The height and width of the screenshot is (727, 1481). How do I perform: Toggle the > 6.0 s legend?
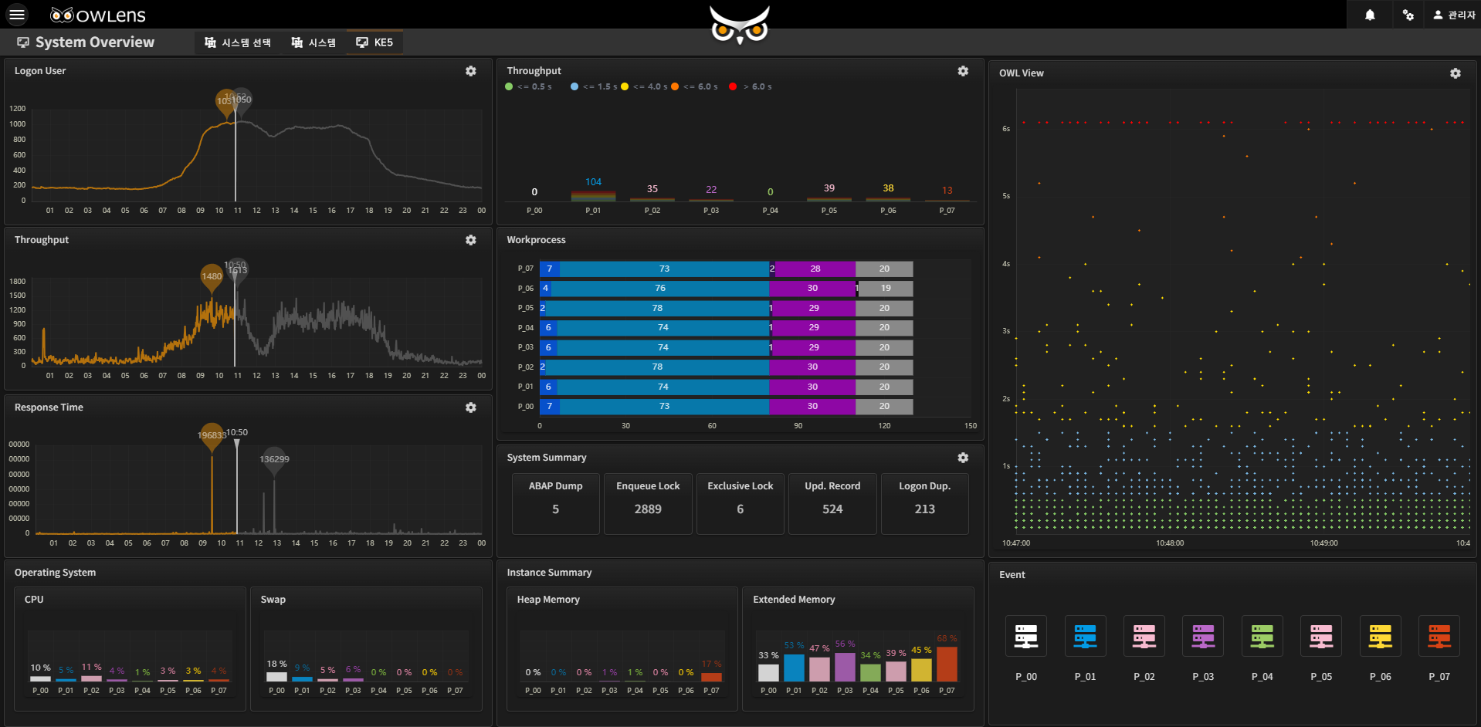pos(751,86)
